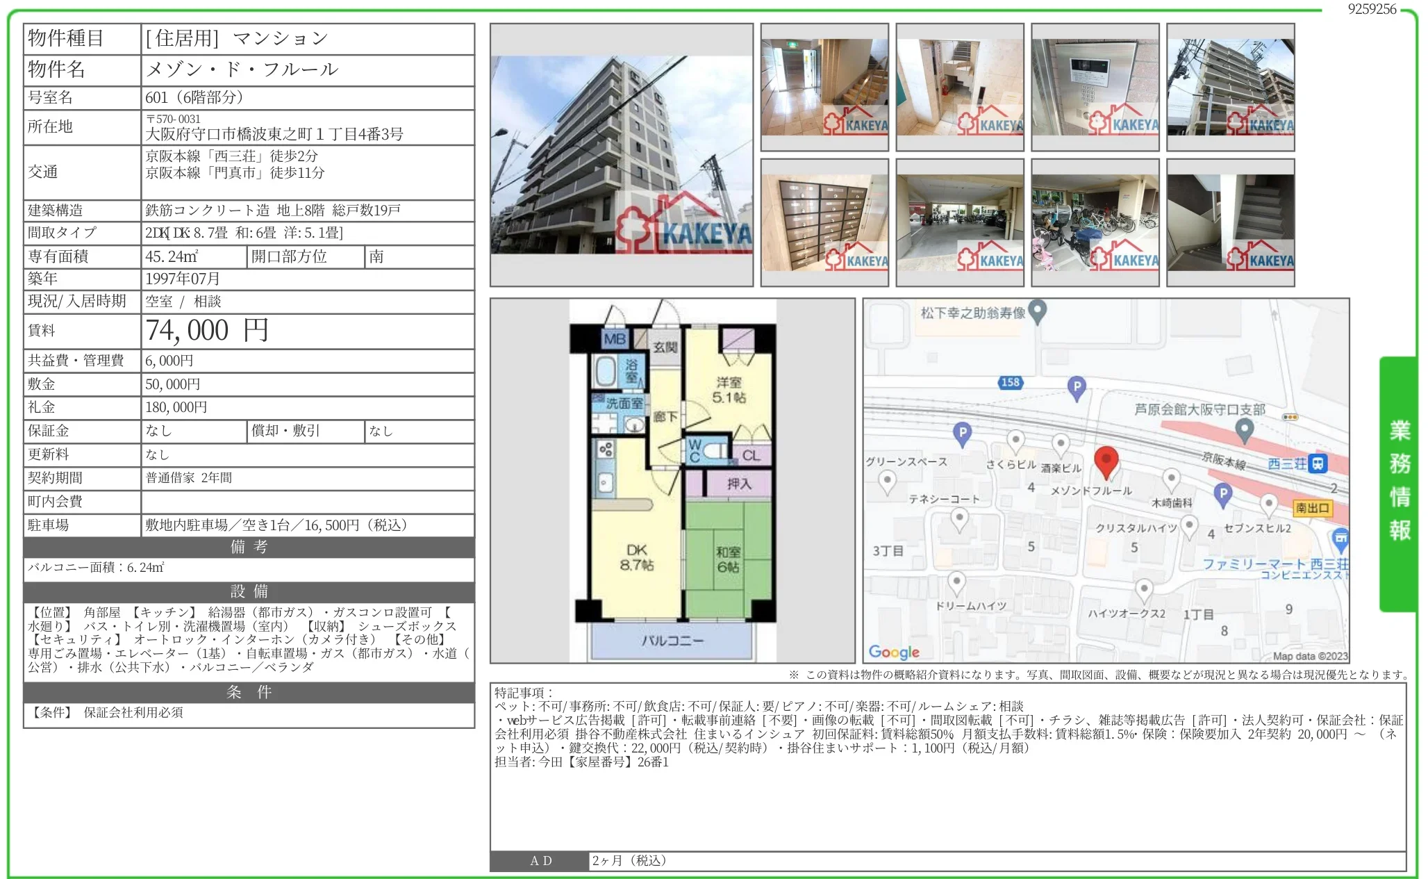The image size is (1428, 879).
Task: Click the ファミリーマート西三荘 store icon
Action: coord(1340,539)
